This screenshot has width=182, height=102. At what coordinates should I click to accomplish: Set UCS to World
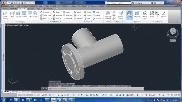click(x=152, y=14)
